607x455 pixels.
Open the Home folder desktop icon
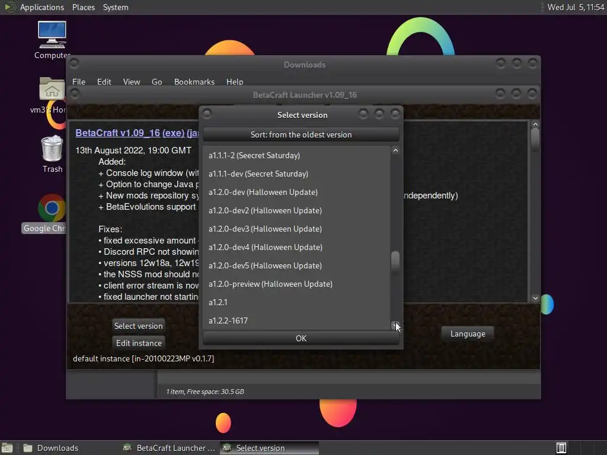pyautogui.click(x=52, y=95)
